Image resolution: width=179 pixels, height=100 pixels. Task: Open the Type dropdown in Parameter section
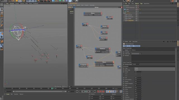click(155, 68)
